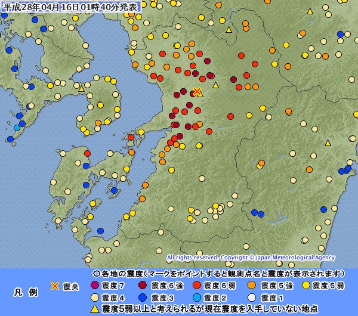Click the 震度4 beige legend circle
The width and height of the screenshot is (358, 316).
[x=94, y=298]
